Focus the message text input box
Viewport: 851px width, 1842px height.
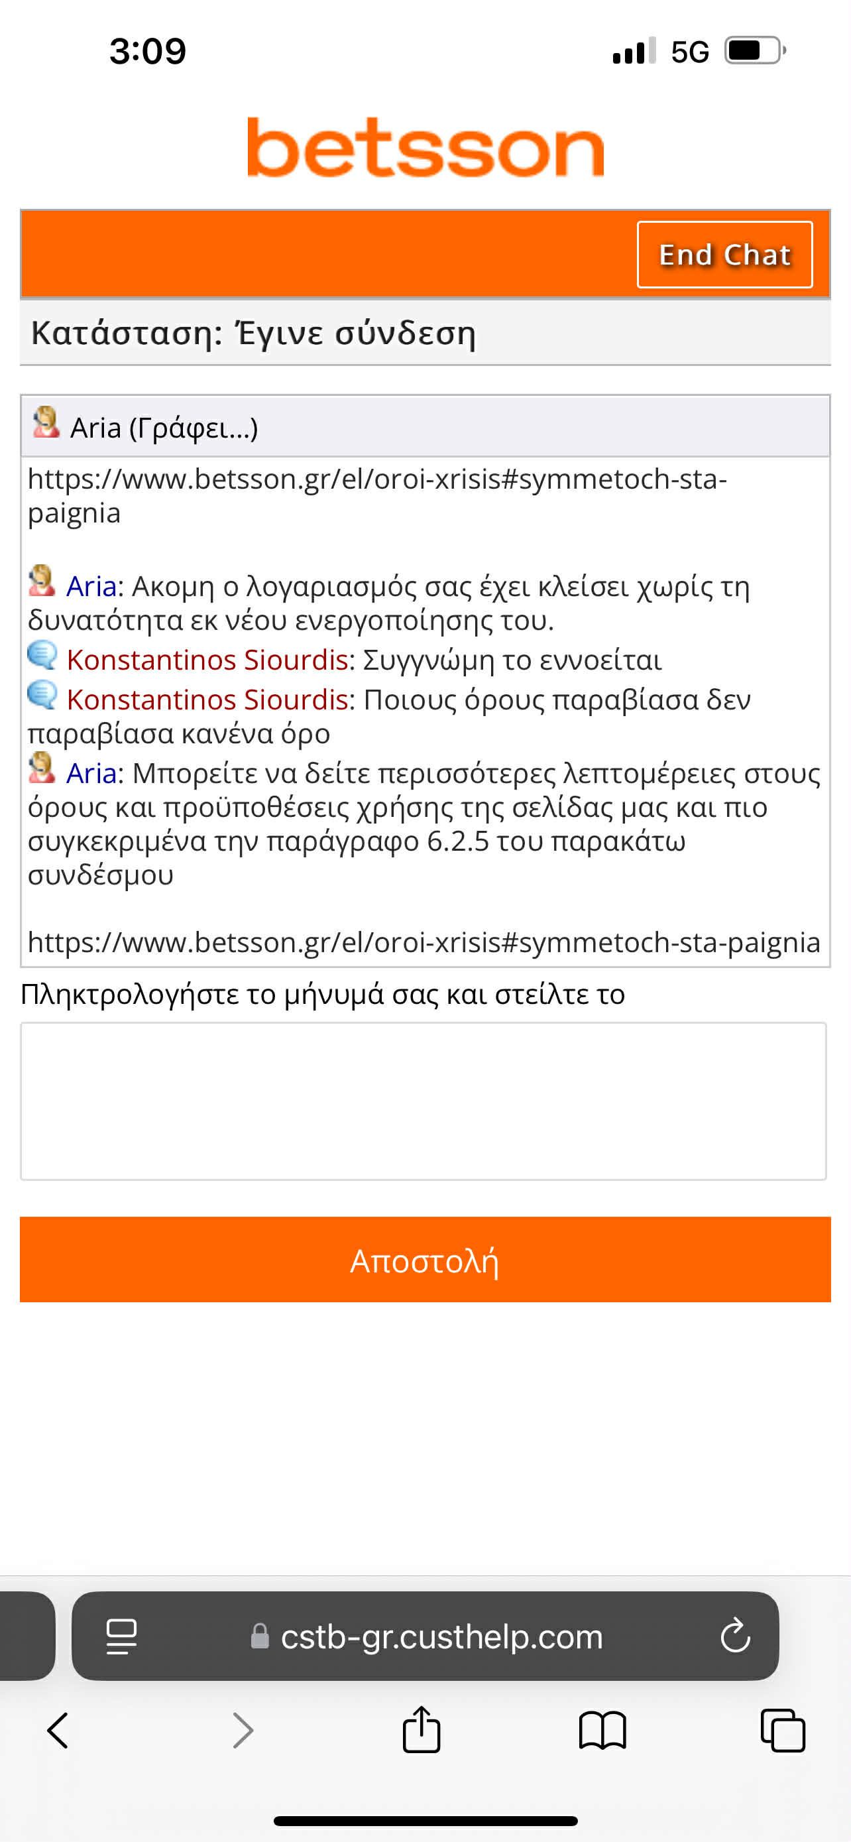(x=424, y=1101)
